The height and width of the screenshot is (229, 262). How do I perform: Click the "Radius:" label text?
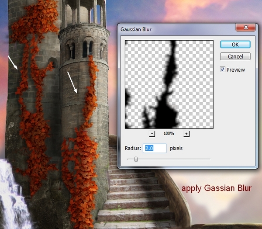[131, 149]
